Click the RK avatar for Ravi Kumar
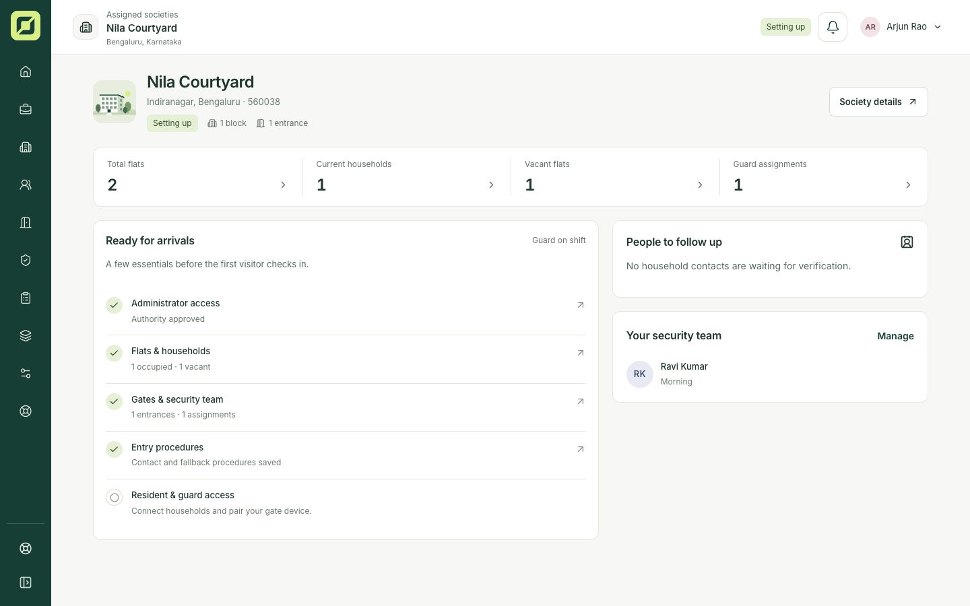Viewport: 970px width, 606px height. point(640,374)
